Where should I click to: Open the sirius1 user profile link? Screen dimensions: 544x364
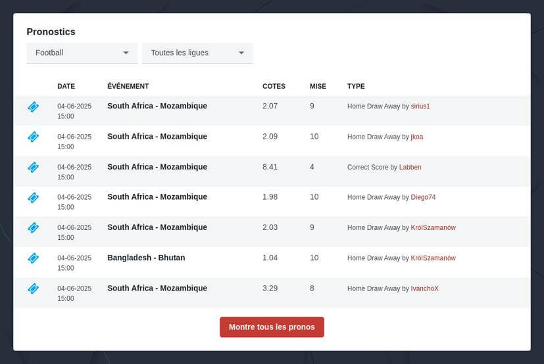420,106
